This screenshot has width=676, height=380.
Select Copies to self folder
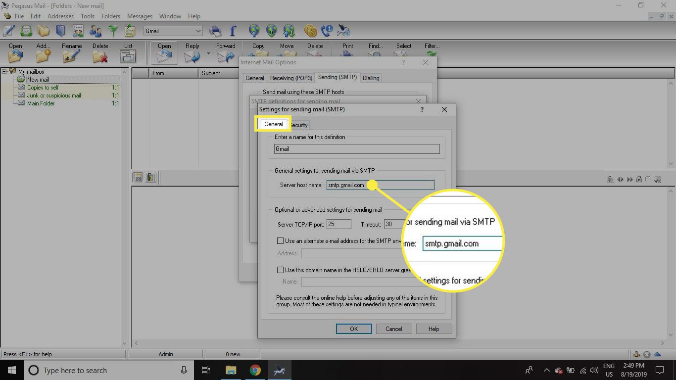43,88
